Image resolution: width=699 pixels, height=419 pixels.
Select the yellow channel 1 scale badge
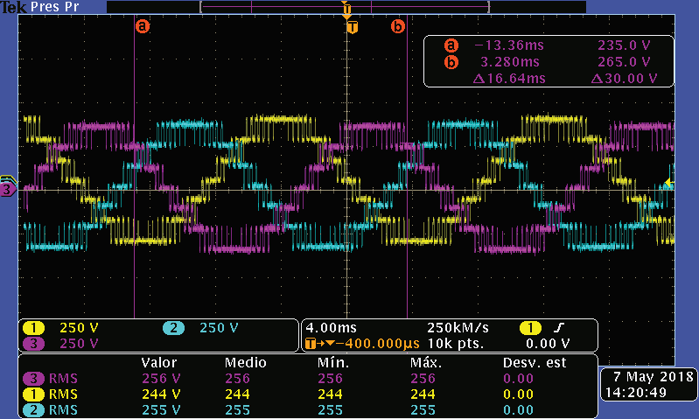(32, 328)
